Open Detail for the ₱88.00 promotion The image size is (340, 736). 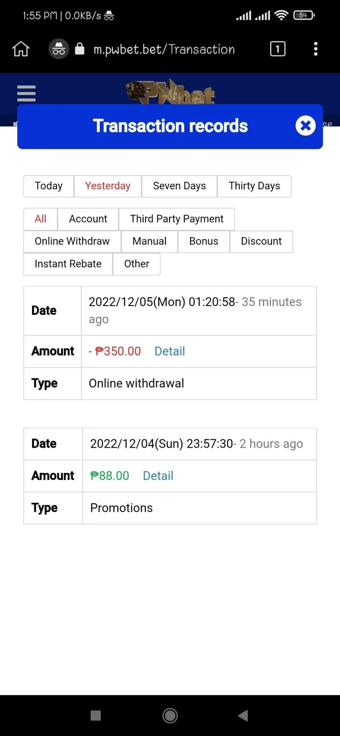click(x=158, y=476)
